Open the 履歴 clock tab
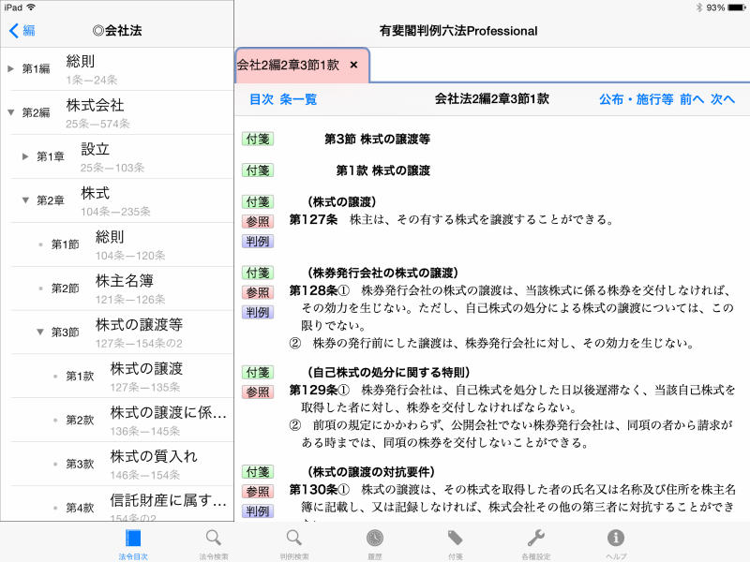Viewport: 750px width, 562px height. pyautogui.click(x=374, y=544)
